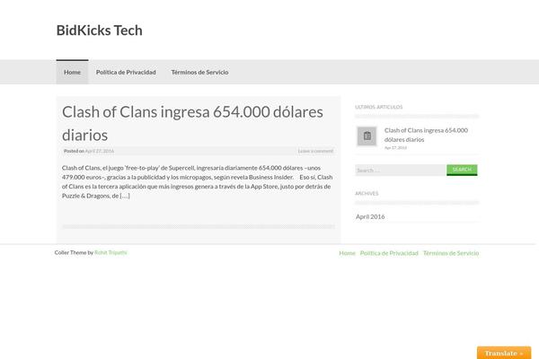The height and width of the screenshot is (359, 539).
Task: Click Home in the footer menu
Action: pyautogui.click(x=348, y=253)
